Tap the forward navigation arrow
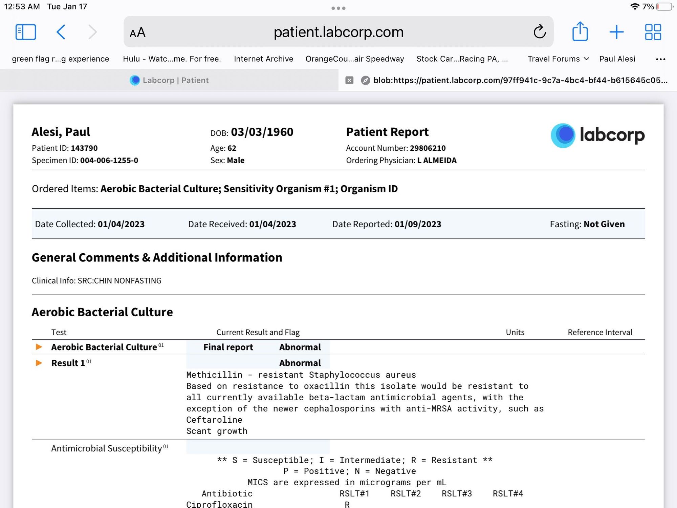677x508 pixels. 92,32
